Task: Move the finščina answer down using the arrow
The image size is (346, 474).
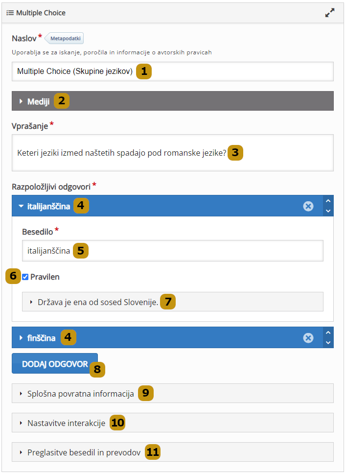Action: pos(329,342)
